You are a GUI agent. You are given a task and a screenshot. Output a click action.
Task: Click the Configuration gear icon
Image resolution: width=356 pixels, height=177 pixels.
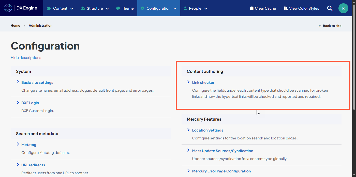pos(143,8)
